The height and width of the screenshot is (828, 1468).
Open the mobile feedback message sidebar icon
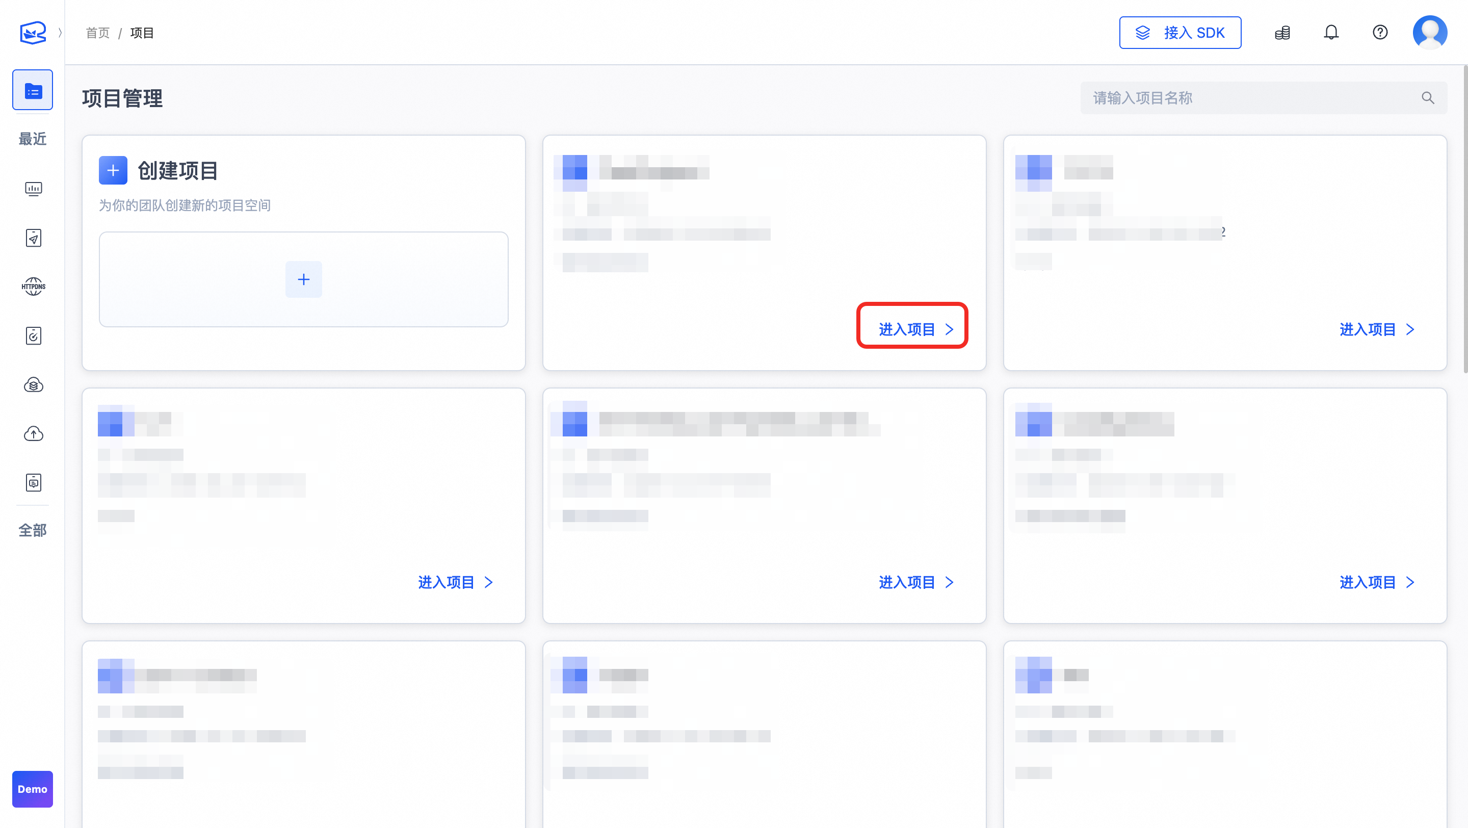point(33,482)
